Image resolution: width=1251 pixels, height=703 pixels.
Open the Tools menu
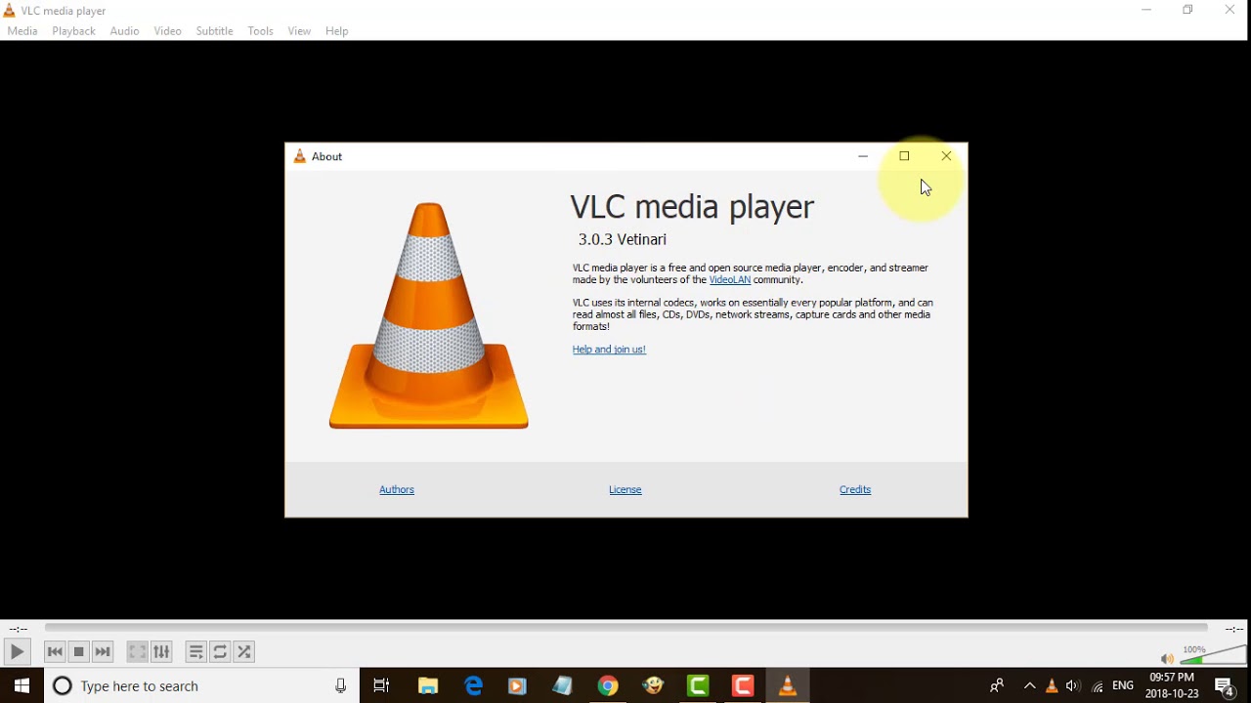point(260,31)
